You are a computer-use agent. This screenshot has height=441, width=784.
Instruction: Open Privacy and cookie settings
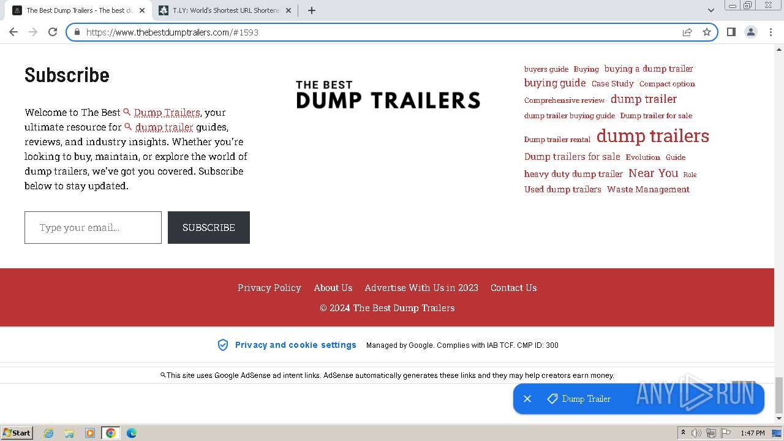296,345
